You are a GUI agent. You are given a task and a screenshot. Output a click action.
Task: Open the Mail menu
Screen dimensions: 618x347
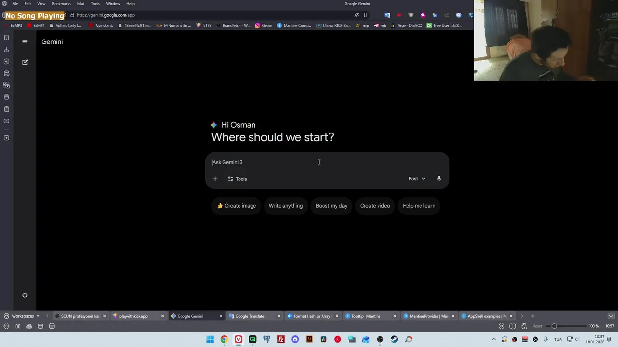(81, 4)
